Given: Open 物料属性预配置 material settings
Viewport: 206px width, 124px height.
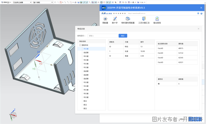Looking at the screenshot, I should (x=128, y=20).
